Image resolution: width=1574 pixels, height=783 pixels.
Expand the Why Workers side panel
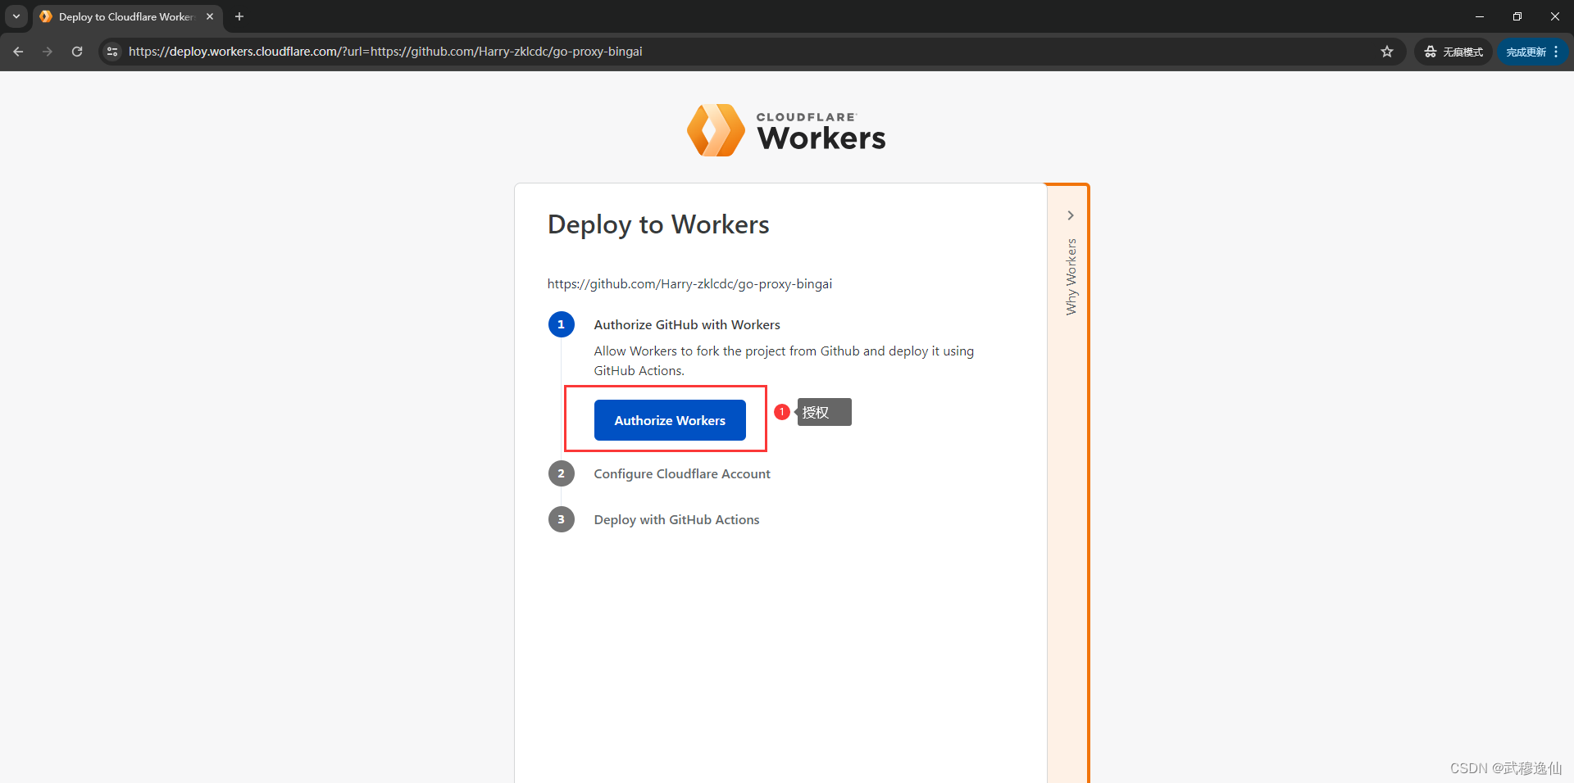1070,215
